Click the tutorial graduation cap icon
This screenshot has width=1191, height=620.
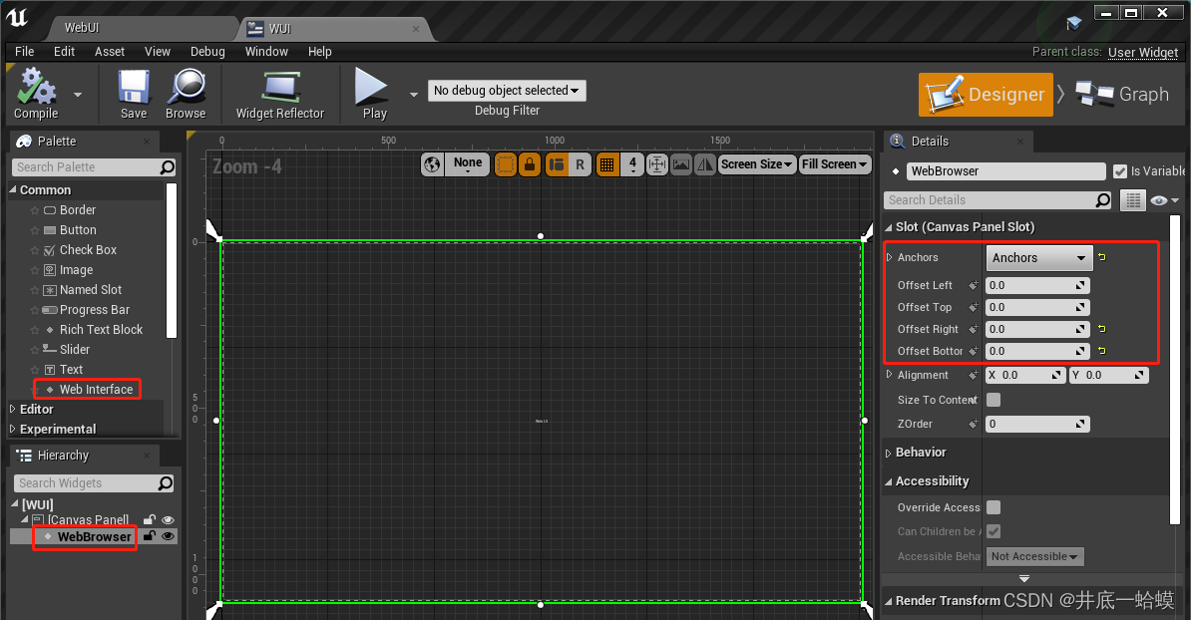pyautogui.click(x=1073, y=24)
